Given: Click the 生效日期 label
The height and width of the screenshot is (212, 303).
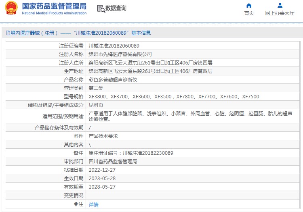Looking at the screenshot, I should tap(74, 179).
